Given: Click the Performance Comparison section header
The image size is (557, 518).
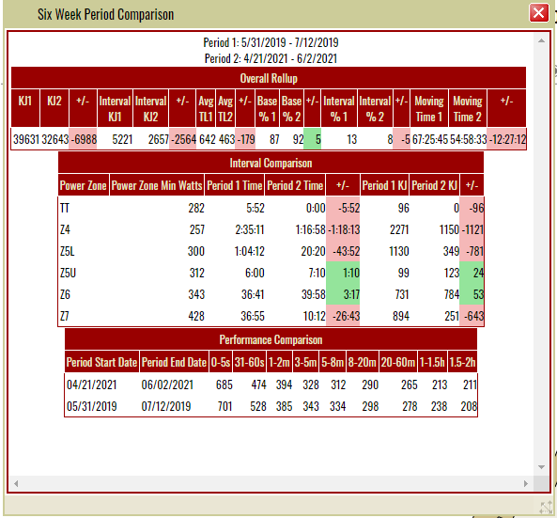Looking at the screenshot, I should [271, 339].
